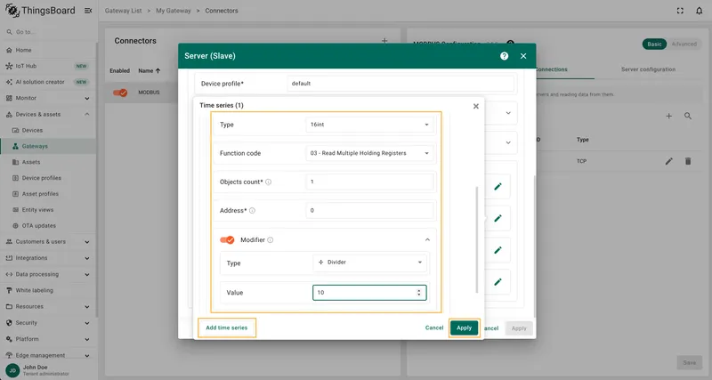
Task: Collapse Devices & assets sidebar section
Action: click(x=86, y=115)
